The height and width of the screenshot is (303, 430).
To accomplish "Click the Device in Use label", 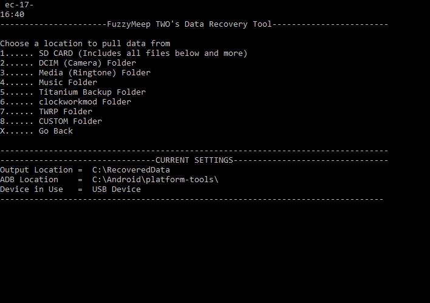I will 32,189.
